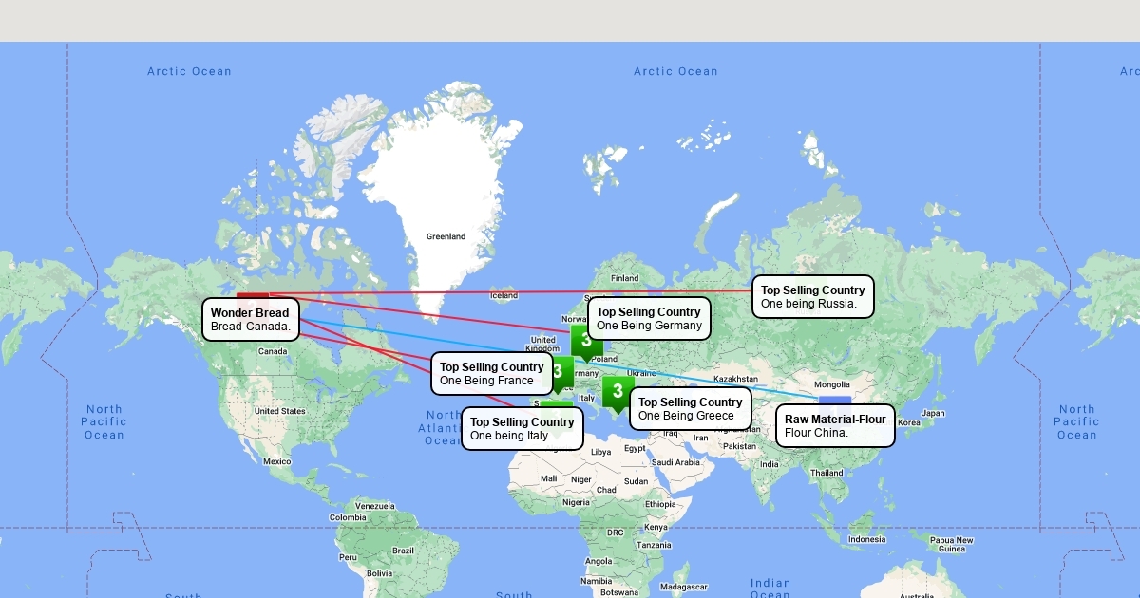This screenshot has width=1140, height=598.
Task: Open the Top Selling Country Greece label
Action: pos(690,409)
